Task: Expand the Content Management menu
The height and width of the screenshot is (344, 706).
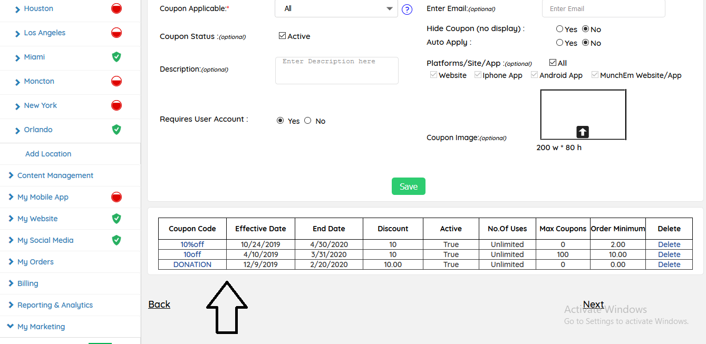Action: click(x=55, y=175)
